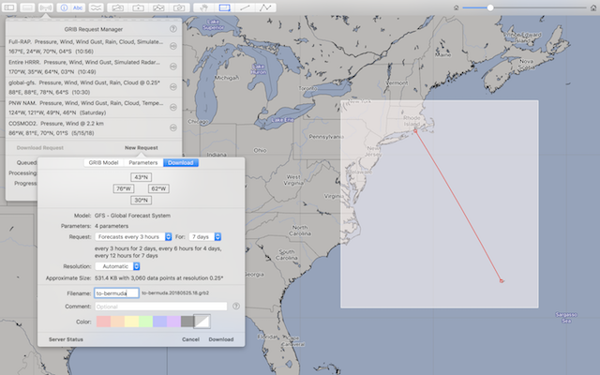Image resolution: width=600 pixels, height=375 pixels.
Task: Select the hand pan tool
Action: coord(205,7)
